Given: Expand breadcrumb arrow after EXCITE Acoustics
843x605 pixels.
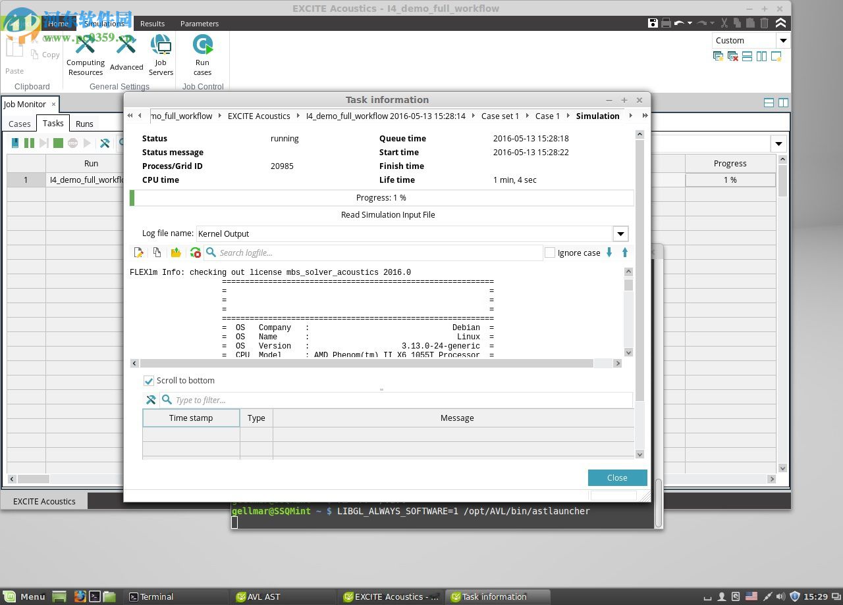Looking at the screenshot, I should pyautogui.click(x=298, y=116).
